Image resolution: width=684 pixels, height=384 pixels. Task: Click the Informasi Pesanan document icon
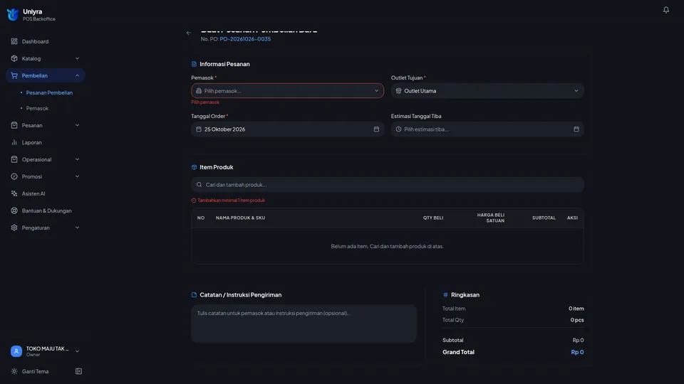(194, 64)
